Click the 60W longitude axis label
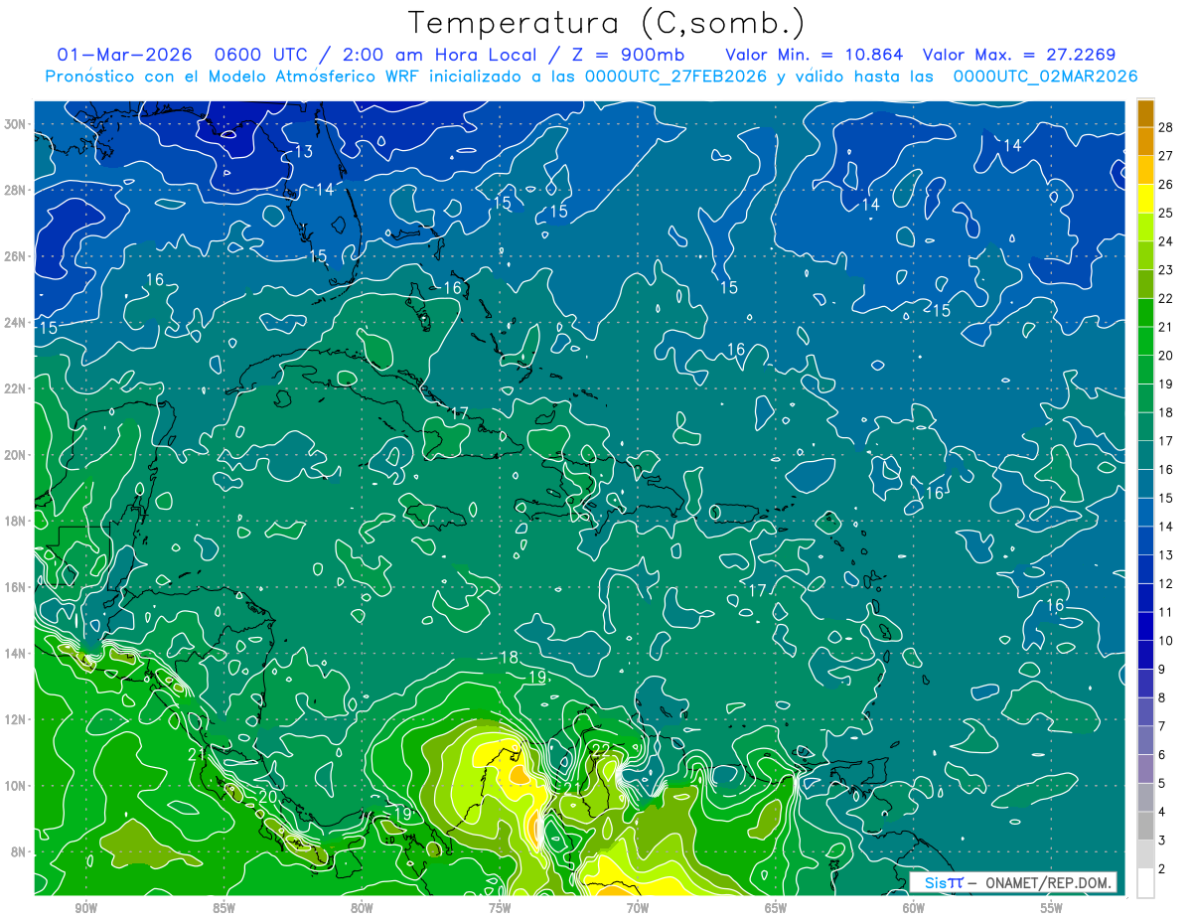The height and width of the screenshot is (921, 1192). tap(914, 908)
